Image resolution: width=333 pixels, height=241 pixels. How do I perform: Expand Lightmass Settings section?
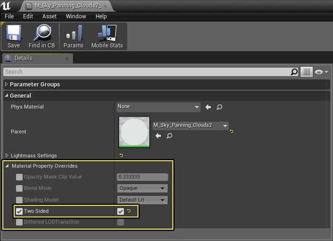[7, 156]
